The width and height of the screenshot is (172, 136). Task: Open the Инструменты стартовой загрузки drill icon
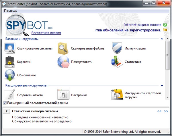tap(117, 94)
